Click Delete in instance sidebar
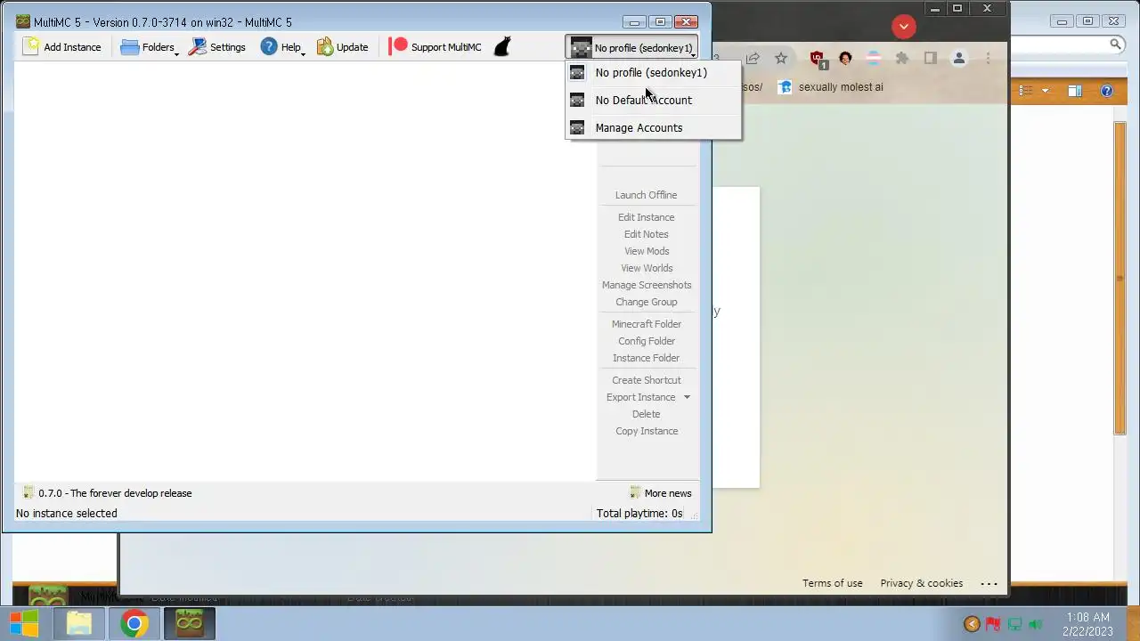Viewport: 1140px width, 641px height. click(x=646, y=414)
